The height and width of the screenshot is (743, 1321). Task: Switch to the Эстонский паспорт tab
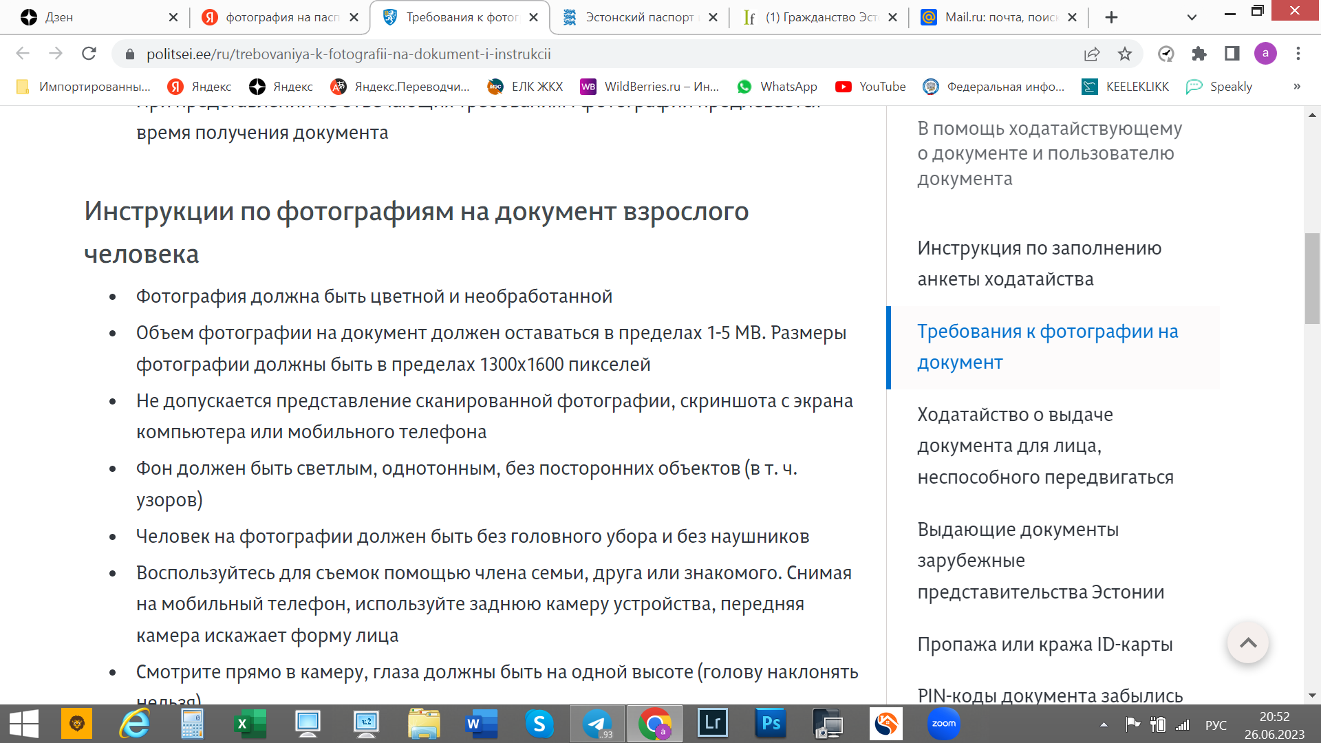(x=638, y=17)
